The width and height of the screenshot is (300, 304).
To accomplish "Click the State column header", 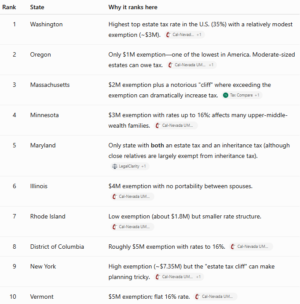I will click(37, 7).
